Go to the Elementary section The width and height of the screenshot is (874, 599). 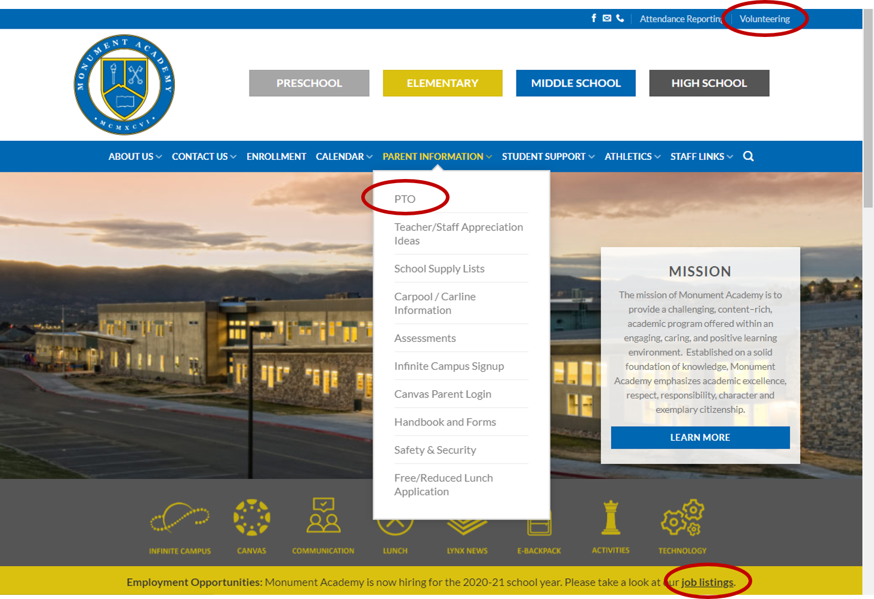point(442,83)
